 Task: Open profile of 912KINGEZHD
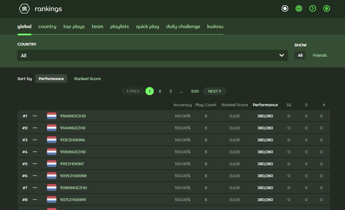point(73,152)
